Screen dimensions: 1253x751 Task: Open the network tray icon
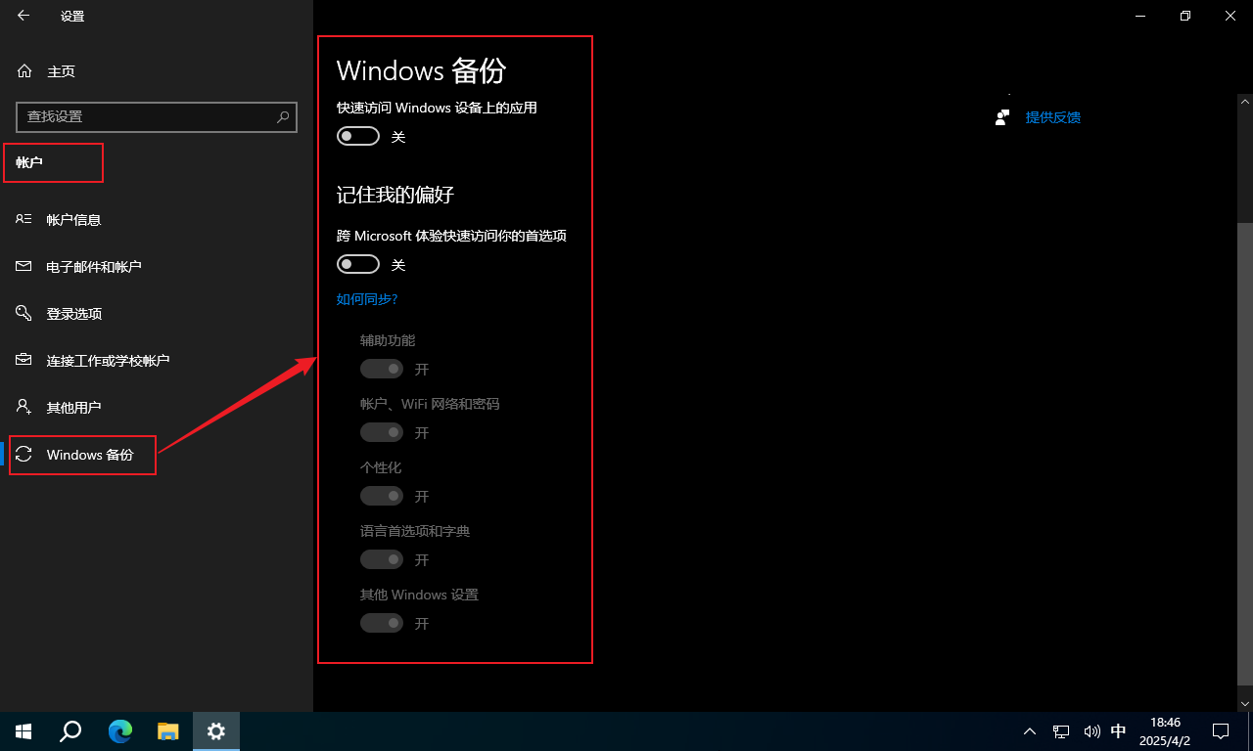pyautogui.click(x=1061, y=731)
